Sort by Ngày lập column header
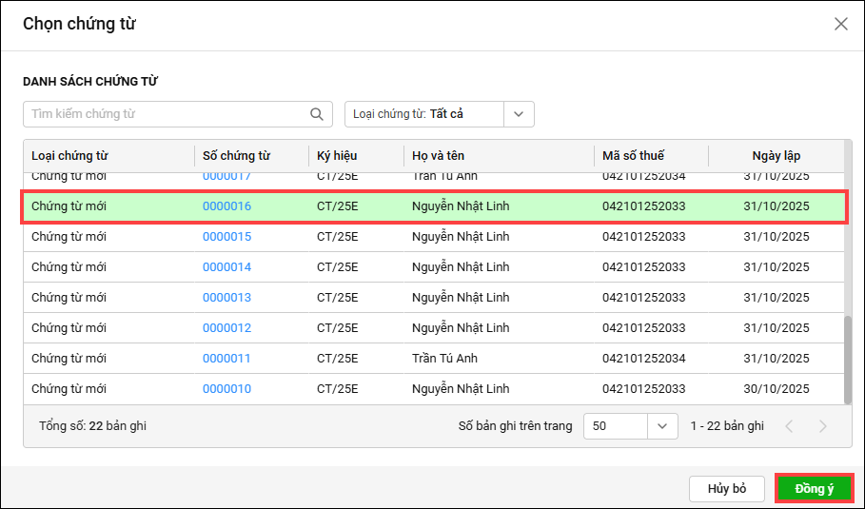 776,156
